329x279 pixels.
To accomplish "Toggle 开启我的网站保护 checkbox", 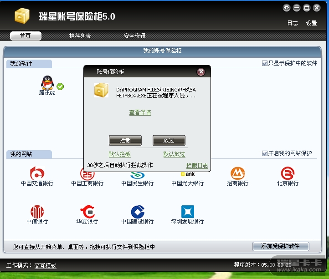I will [x=265, y=153].
